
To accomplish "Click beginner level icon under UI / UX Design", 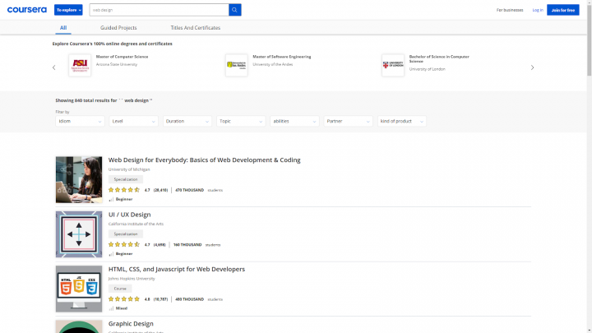I will coord(111,254).
